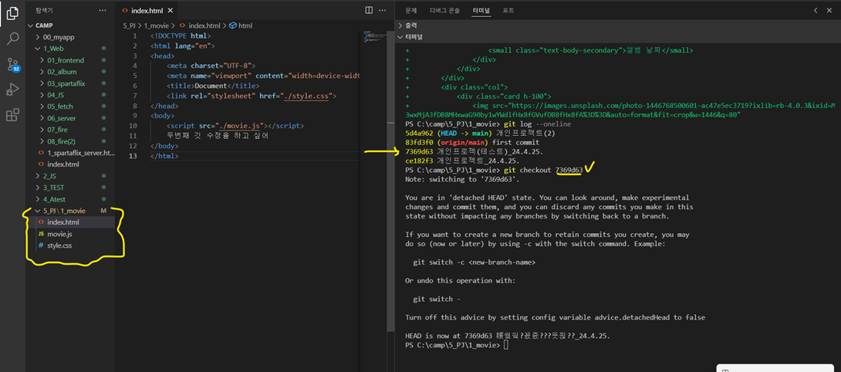841x372 pixels.
Task: Expand the 03_spartaflix folder
Action: [x=66, y=84]
